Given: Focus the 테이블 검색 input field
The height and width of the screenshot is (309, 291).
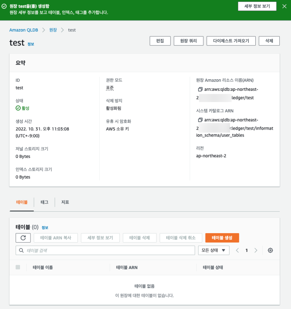Looking at the screenshot, I should click(109, 250).
